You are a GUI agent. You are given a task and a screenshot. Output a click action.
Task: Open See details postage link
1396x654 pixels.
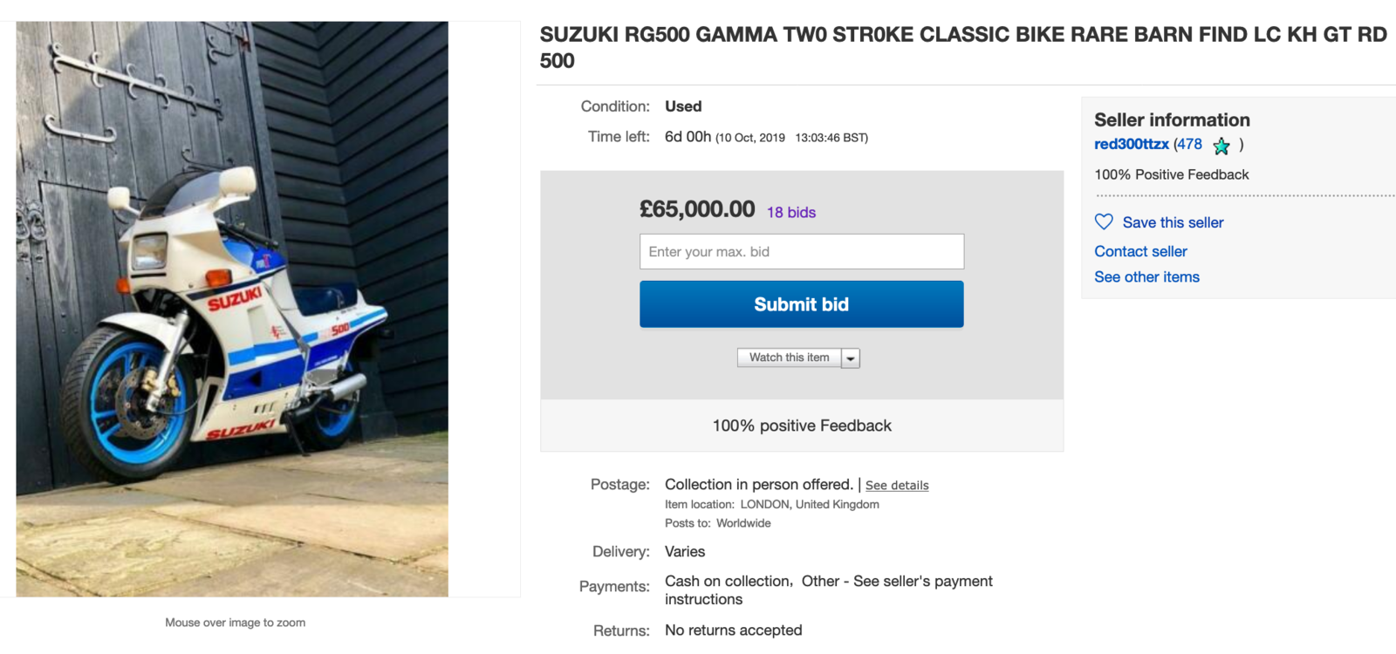pyautogui.click(x=896, y=486)
